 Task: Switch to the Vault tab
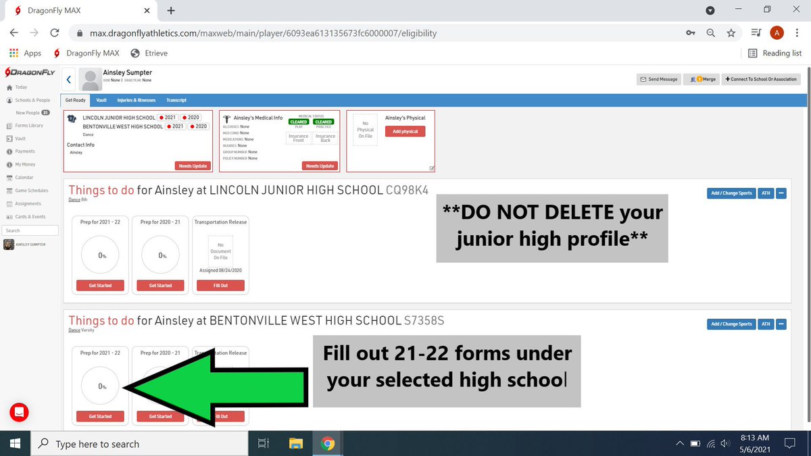[x=101, y=100]
